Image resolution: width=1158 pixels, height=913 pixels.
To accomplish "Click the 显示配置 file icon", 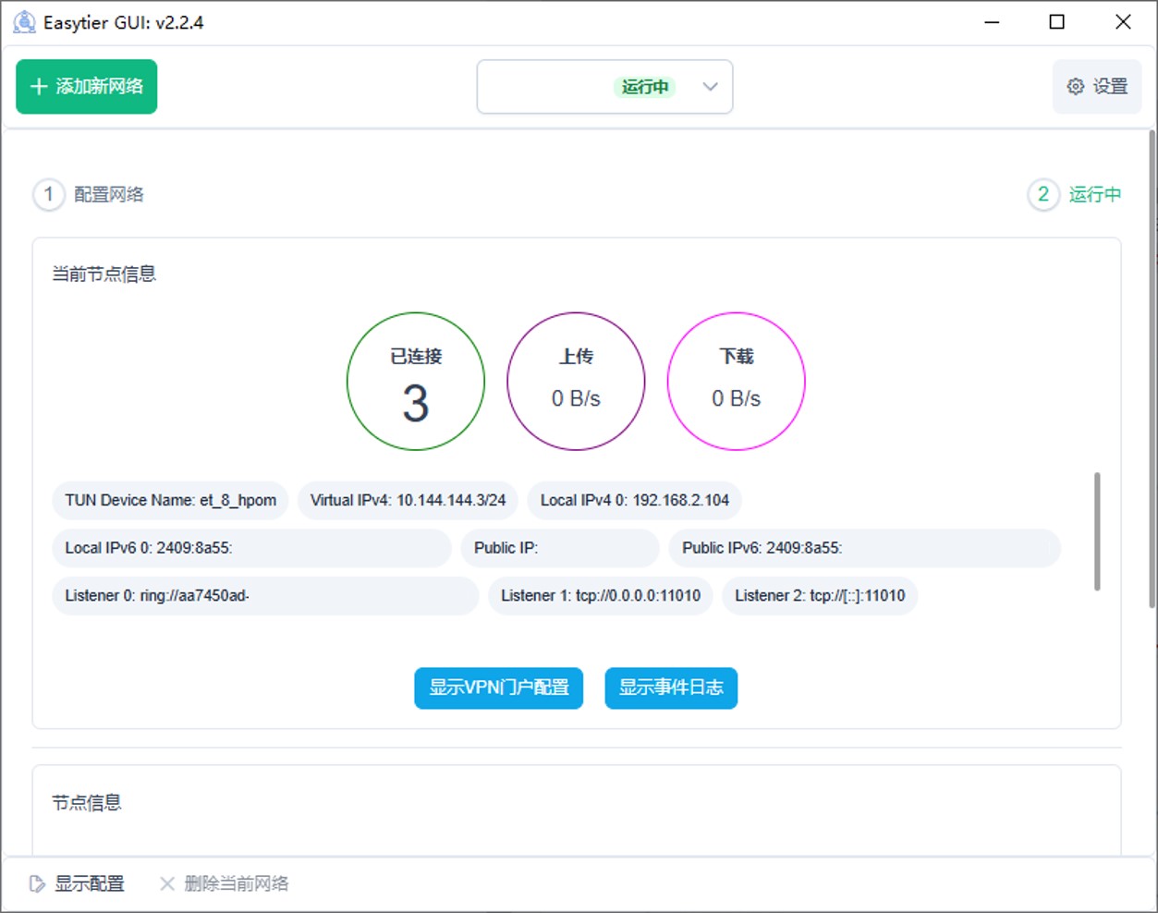I will (37, 884).
